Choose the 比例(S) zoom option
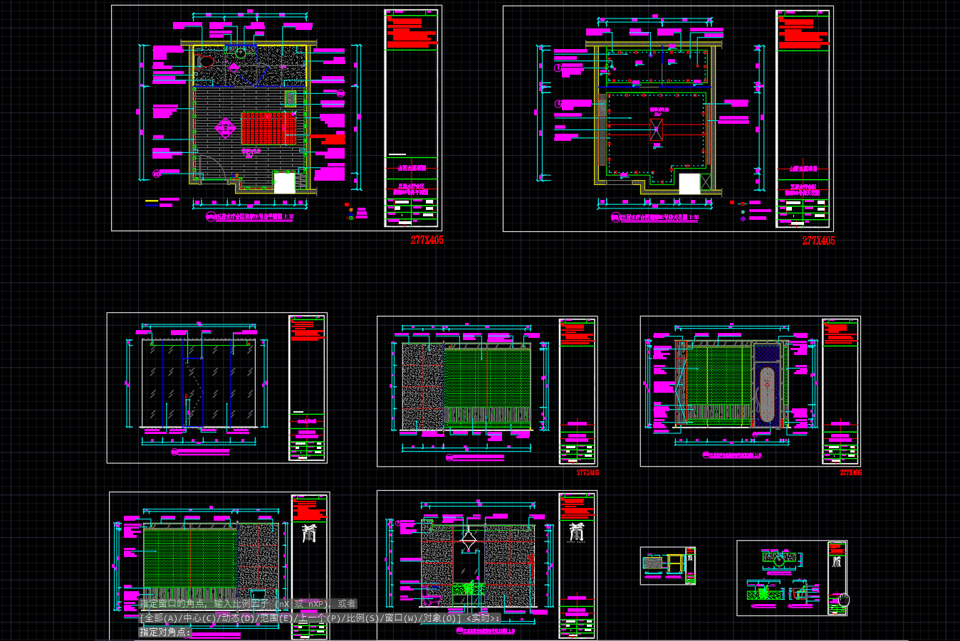The width and height of the screenshot is (960, 641). coord(363,618)
